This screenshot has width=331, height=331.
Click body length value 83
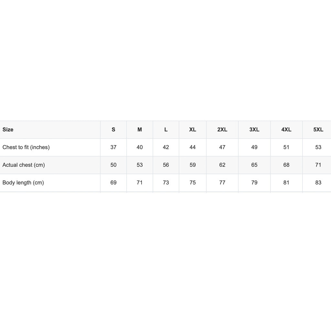318,183
